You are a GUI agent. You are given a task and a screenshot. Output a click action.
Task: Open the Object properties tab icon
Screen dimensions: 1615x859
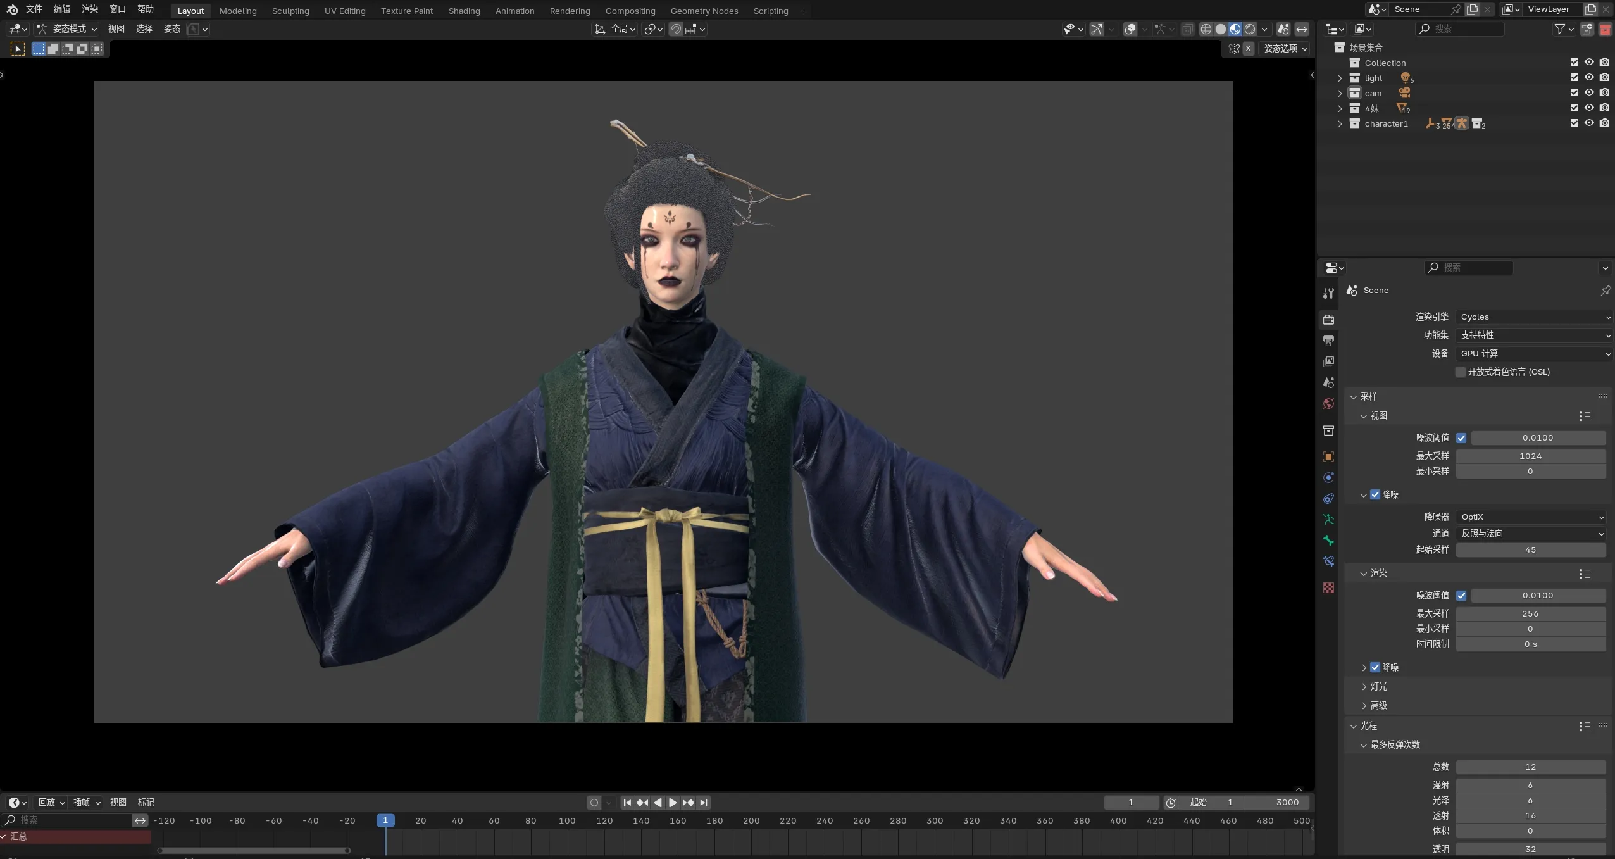click(x=1328, y=456)
